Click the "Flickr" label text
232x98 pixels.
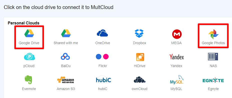[103, 66]
